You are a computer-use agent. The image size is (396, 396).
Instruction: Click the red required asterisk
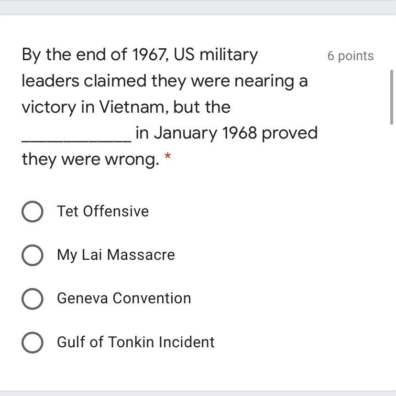point(167,157)
